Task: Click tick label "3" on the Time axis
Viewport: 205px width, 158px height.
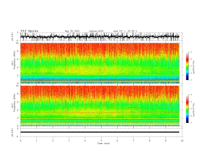Action: pos(69,141)
